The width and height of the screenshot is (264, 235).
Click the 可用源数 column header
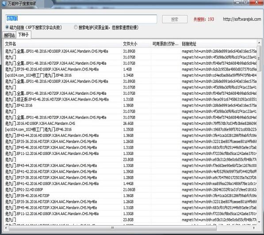[x=165, y=44]
